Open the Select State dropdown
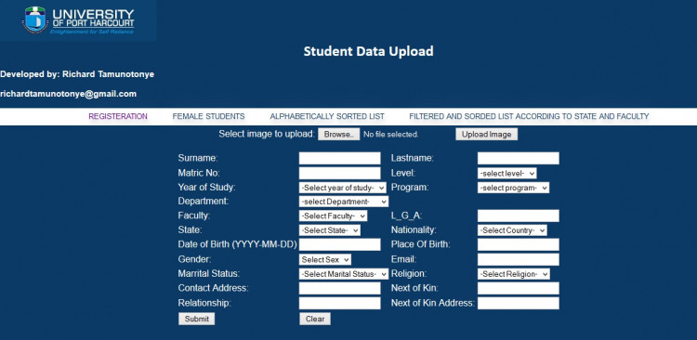Screen dimensions: 697x340 (330, 230)
